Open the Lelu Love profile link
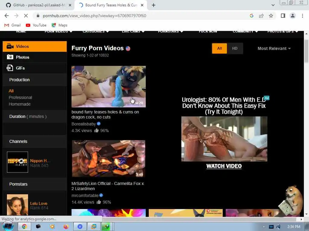Screen dimensions: 309x231 click(39, 203)
